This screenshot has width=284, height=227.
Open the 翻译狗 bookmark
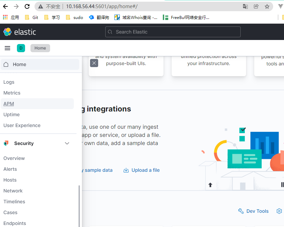coord(99,17)
